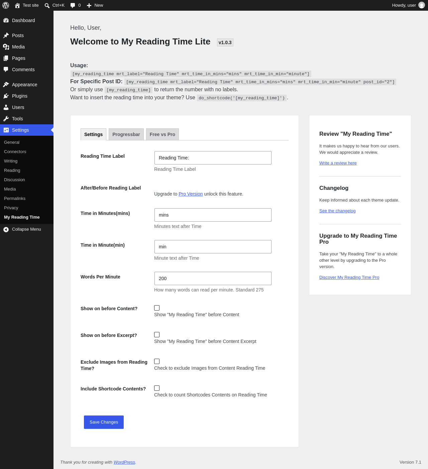Click the Posts pin icon

tap(6, 35)
